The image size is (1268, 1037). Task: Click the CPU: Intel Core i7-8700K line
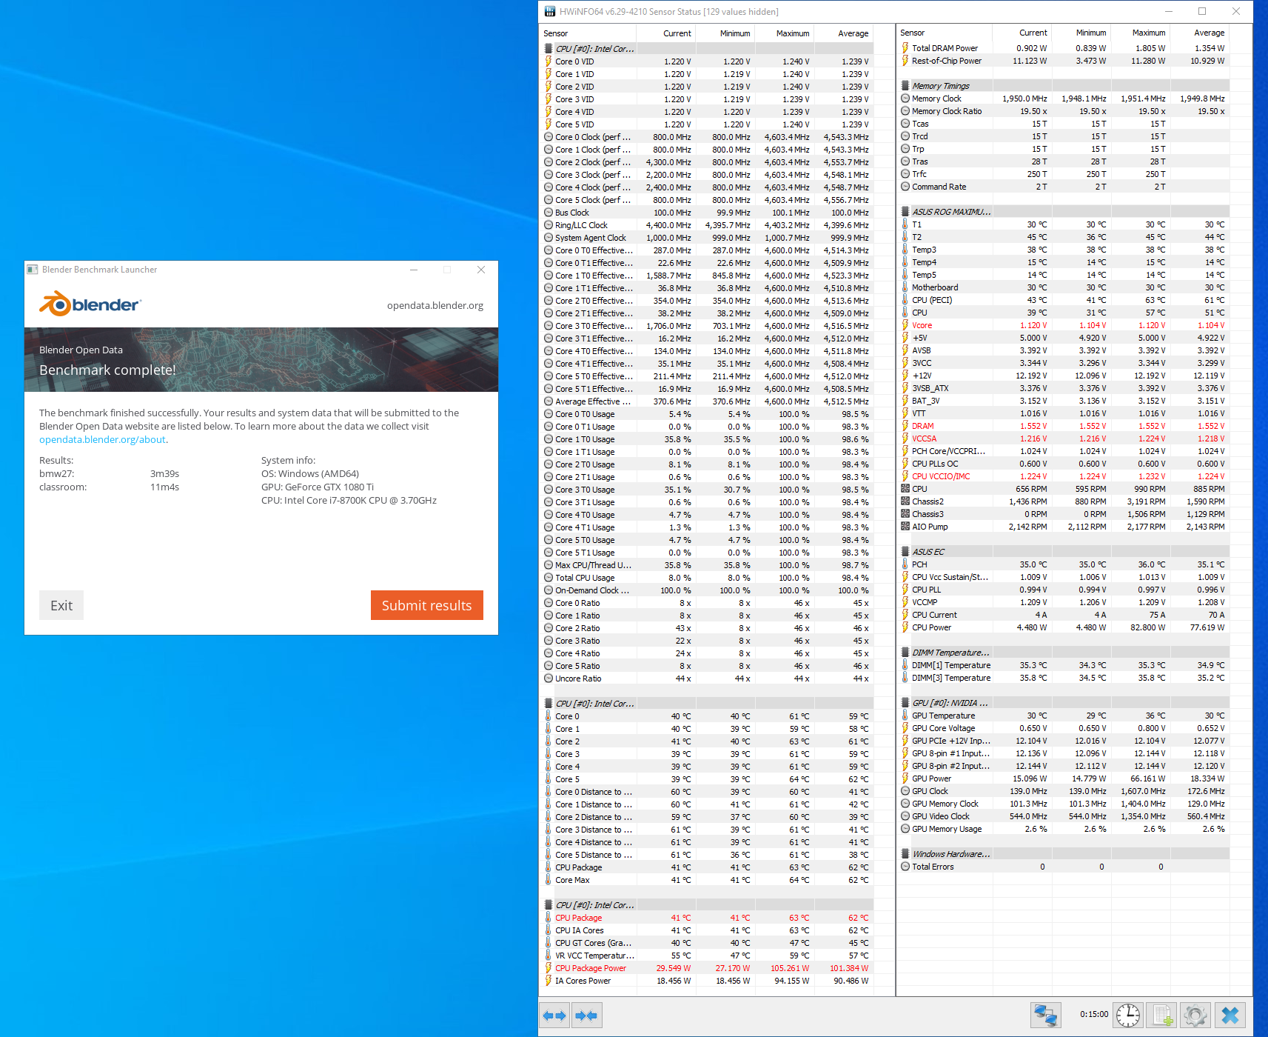349,501
